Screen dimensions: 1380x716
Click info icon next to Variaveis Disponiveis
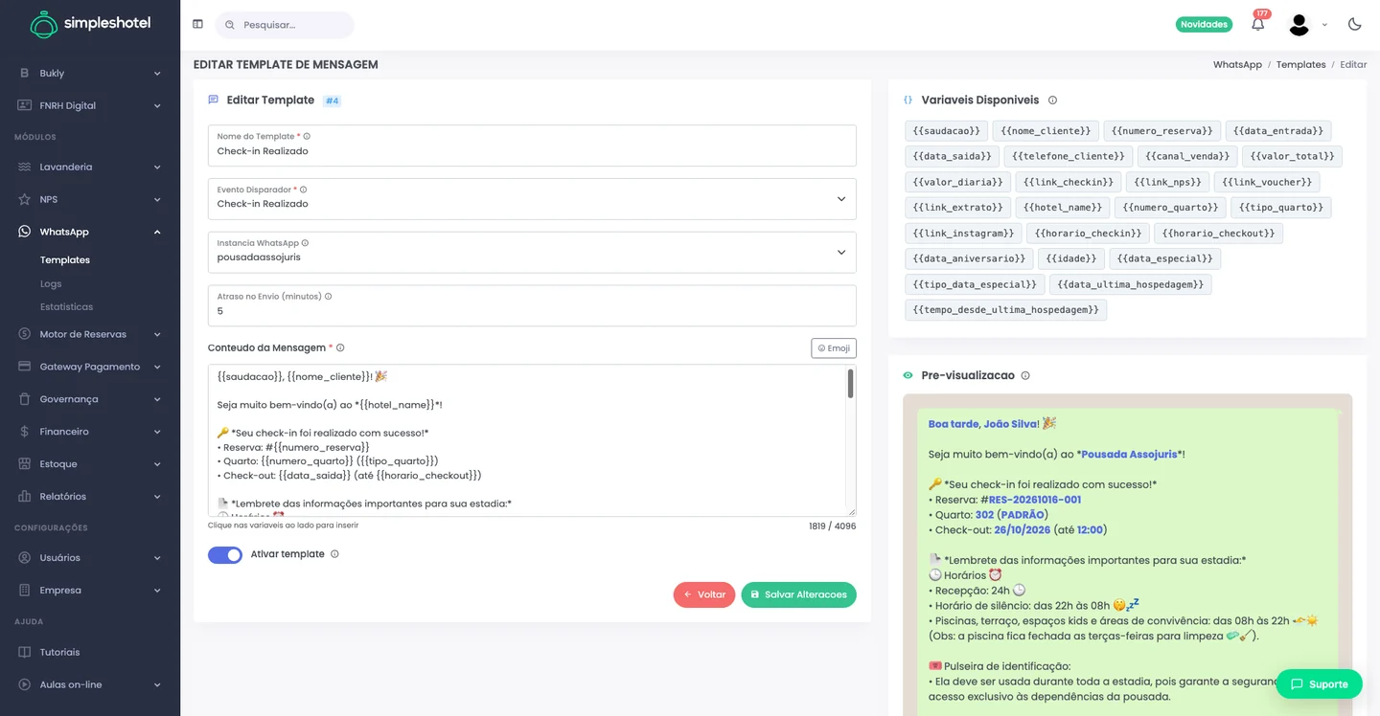pos(1052,100)
